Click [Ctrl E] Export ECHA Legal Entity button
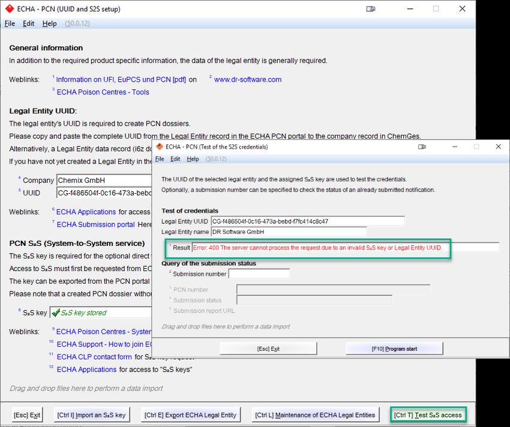 point(191,415)
